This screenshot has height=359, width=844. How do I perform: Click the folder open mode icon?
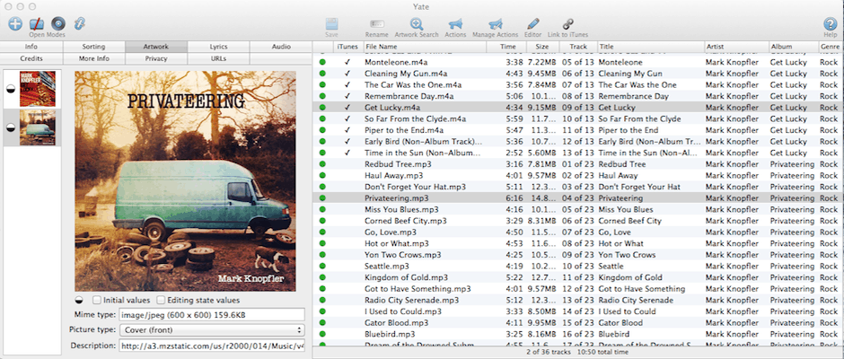[x=38, y=22]
